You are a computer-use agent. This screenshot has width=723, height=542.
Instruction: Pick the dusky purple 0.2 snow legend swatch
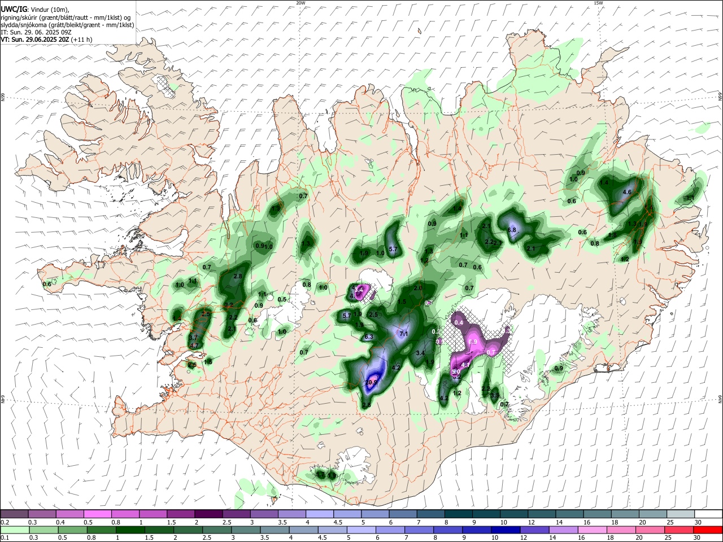point(15,514)
